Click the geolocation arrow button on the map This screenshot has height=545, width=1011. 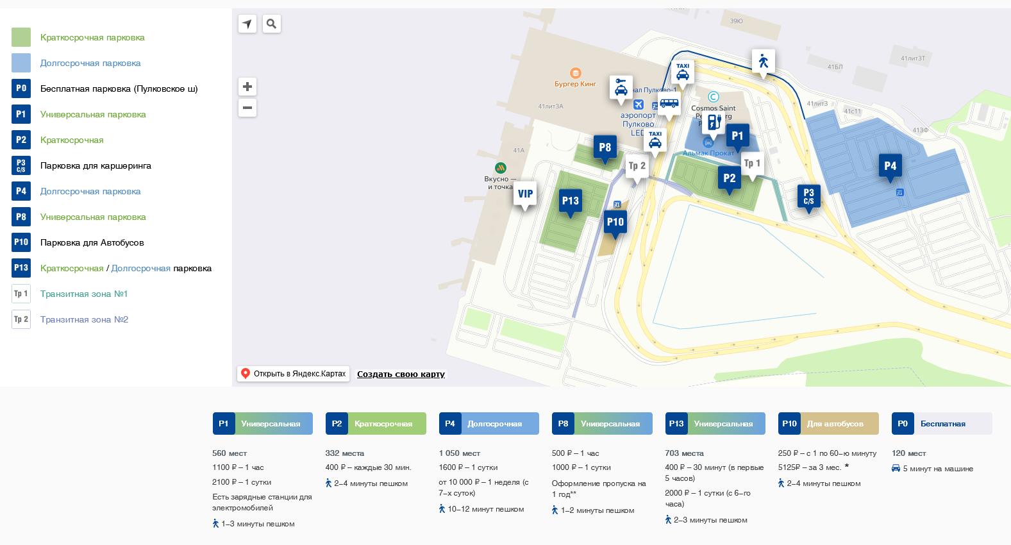click(x=247, y=24)
